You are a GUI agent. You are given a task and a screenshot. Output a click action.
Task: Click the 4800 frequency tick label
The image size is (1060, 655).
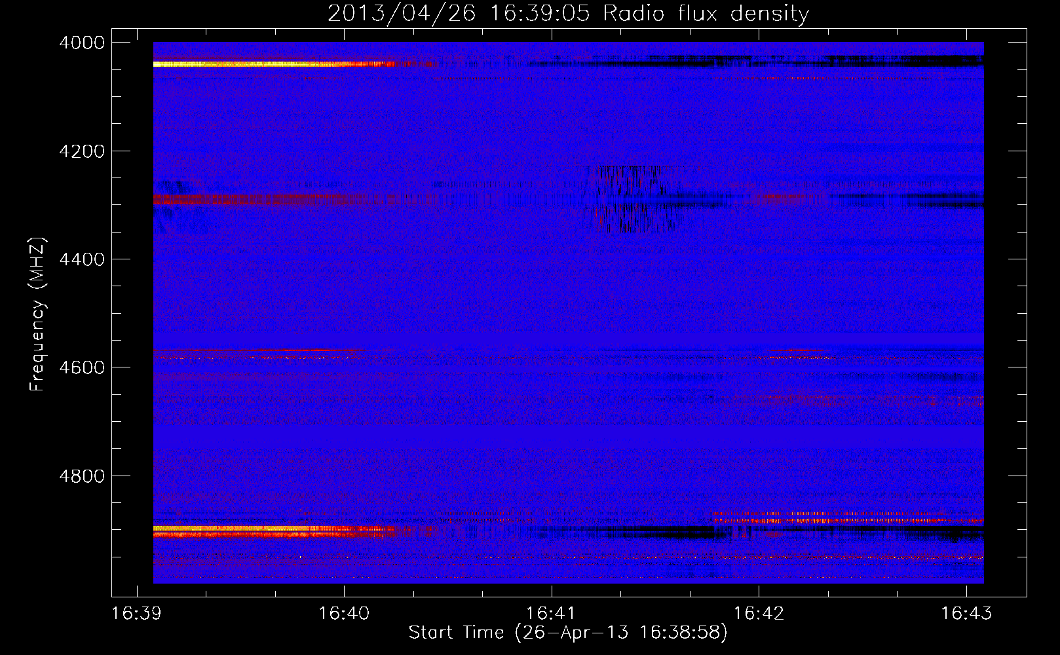[x=82, y=476]
